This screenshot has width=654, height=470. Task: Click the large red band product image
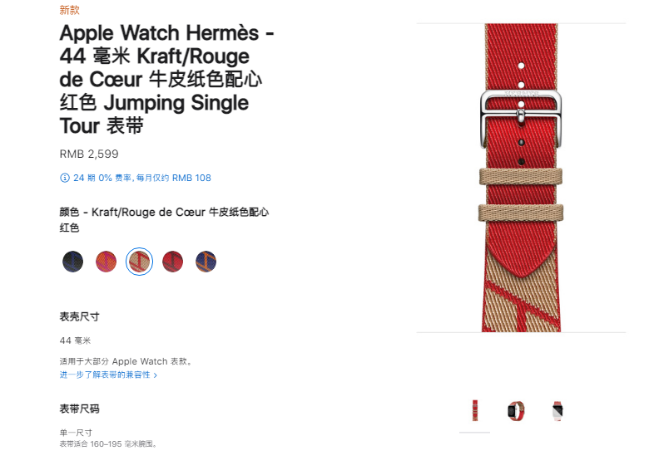521,178
